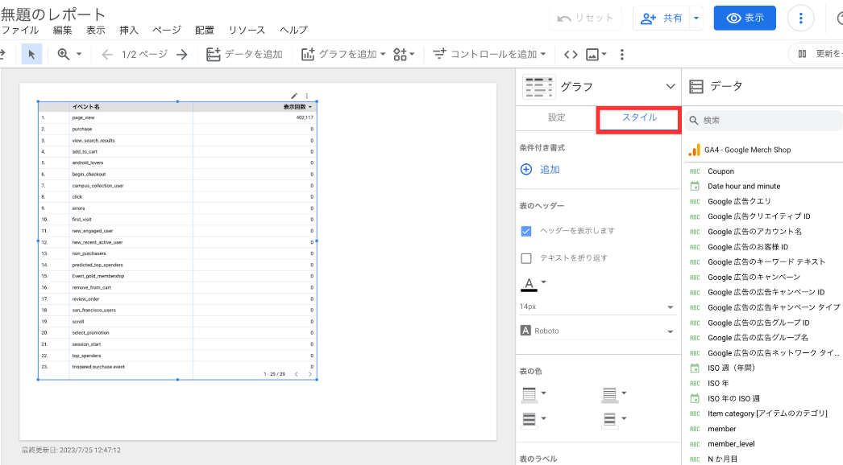Click the 共有 share button
This screenshot has width=843, height=465.
coord(662,18)
